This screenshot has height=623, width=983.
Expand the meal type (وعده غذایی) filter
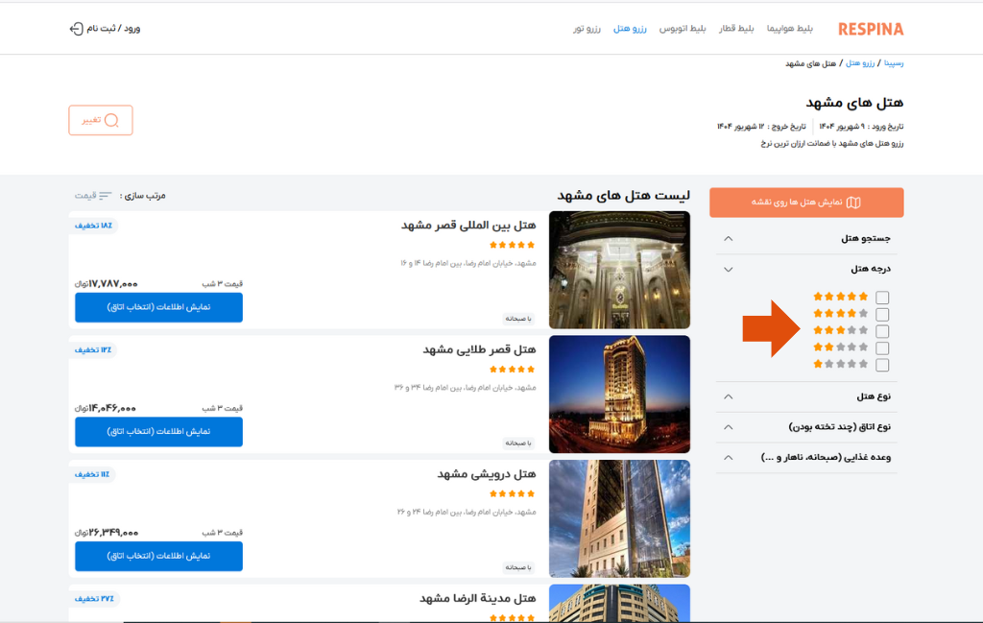(x=728, y=458)
